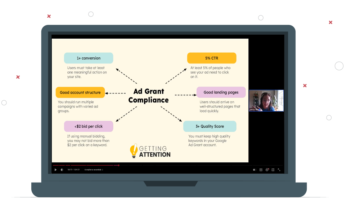Click the '3+ Quality Score' box
The height and width of the screenshot is (214, 351).
(210, 126)
